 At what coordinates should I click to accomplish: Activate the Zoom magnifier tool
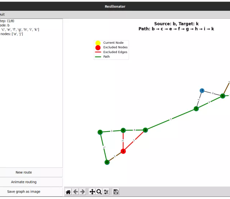point(99,192)
